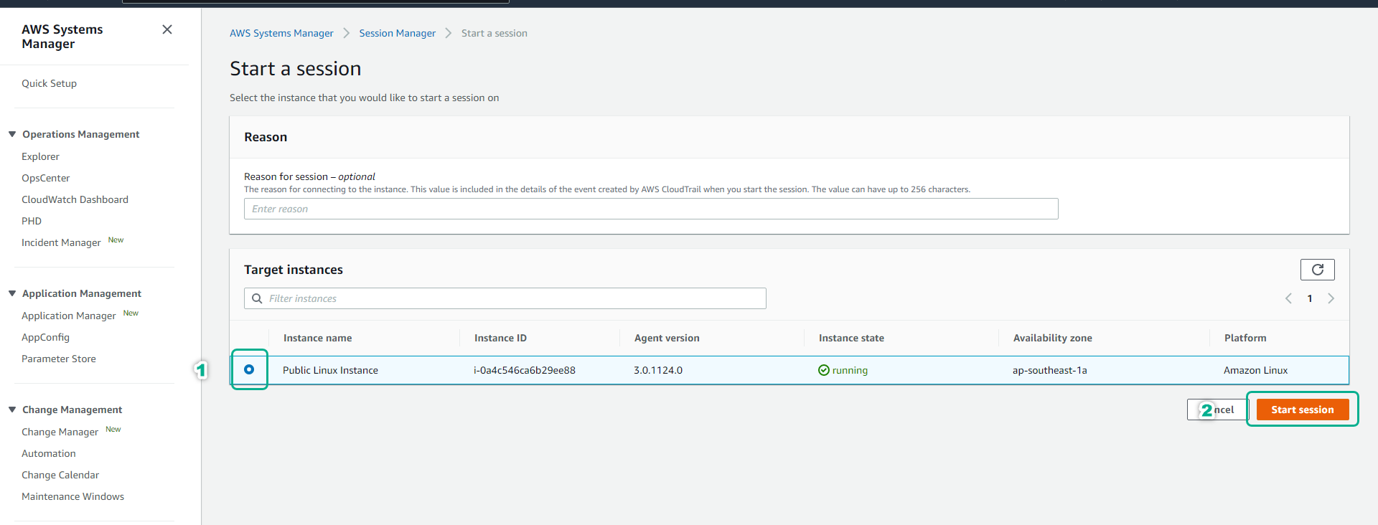Click into the Filter instances search box
Image resolution: width=1378 pixels, height=525 pixels.
[513, 298]
